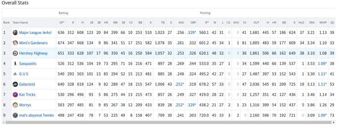Click the Major League Jerks! team avatar
340x128 pixels.
tap(15, 33)
